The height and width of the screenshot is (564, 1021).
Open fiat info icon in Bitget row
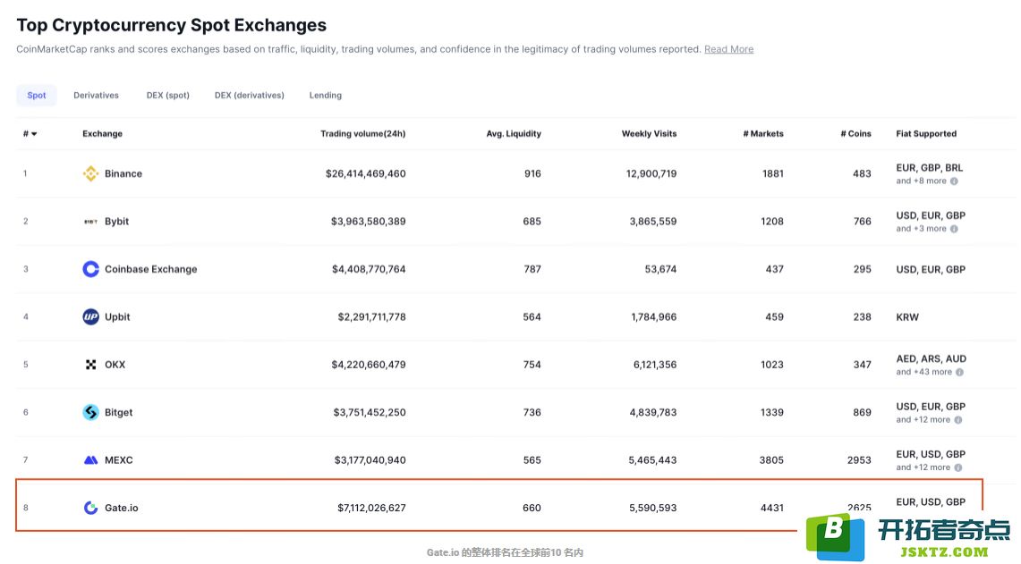pos(957,419)
